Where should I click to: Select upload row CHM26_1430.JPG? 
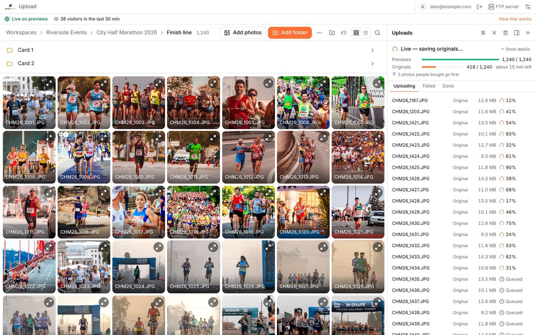pyautogui.click(x=461, y=223)
